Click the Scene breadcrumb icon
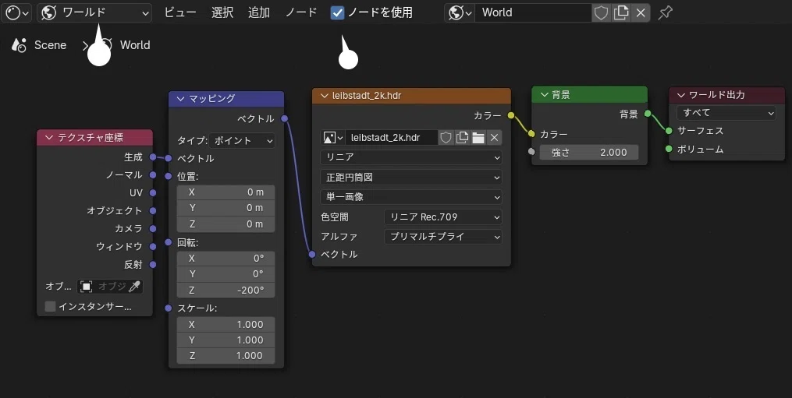The width and height of the screenshot is (792, 398). [x=19, y=45]
